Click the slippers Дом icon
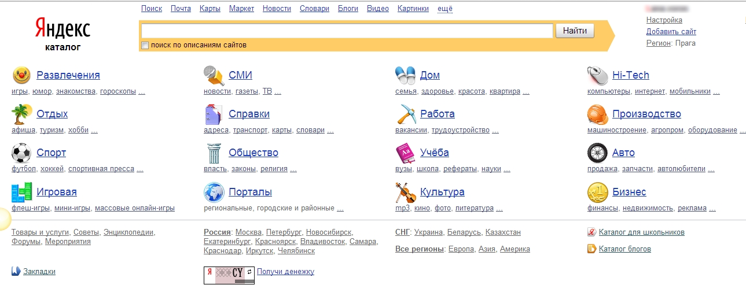 tap(405, 75)
